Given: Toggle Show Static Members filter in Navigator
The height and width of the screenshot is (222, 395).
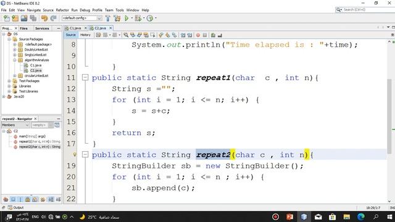Looking at the screenshot, I should [20, 199].
